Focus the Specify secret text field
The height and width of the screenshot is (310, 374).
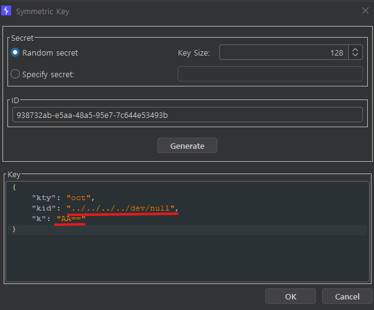click(x=270, y=74)
